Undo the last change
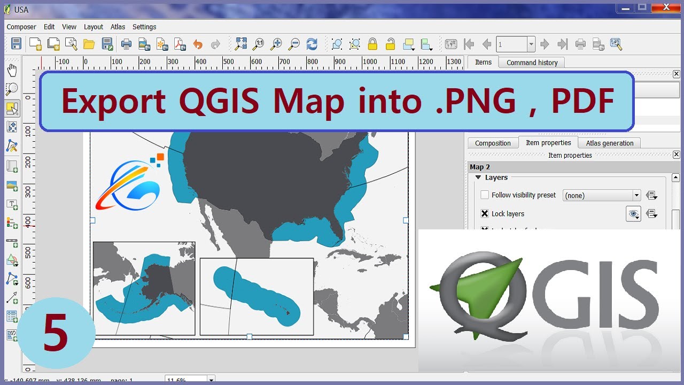The width and height of the screenshot is (684, 385). click(198, 44)
